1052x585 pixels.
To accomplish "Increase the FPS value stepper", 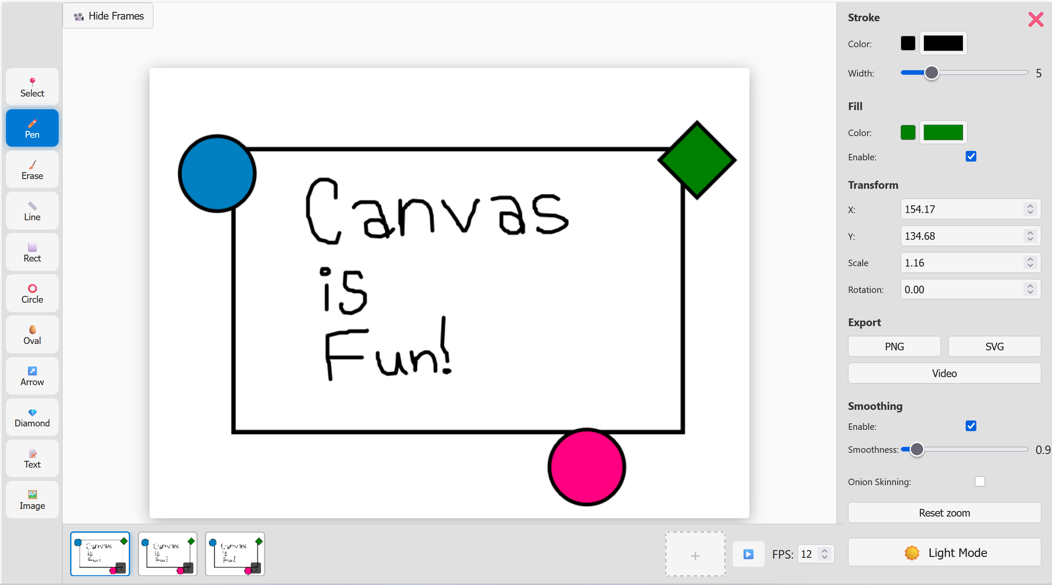I will click(x=825, y=551).
